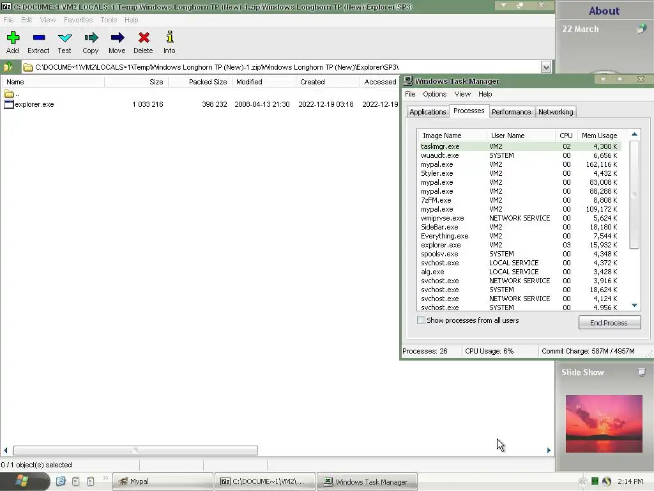
Task: Switch to the Networking tab
Action: pos(556,112)
